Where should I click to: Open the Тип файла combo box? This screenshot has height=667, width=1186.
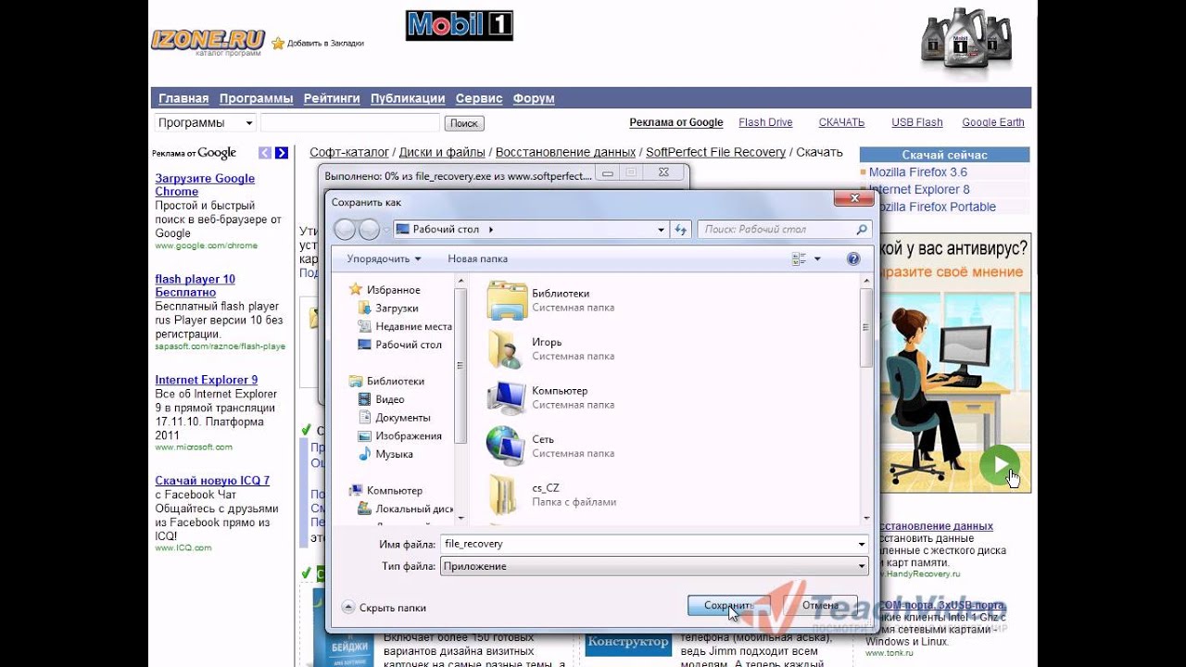click(654, 566)
